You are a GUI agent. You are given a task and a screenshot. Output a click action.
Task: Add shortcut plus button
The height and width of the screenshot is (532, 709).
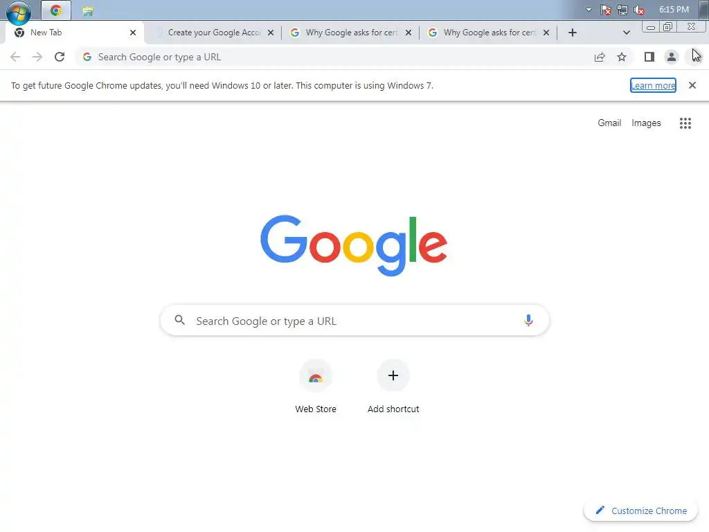(393, 387)
